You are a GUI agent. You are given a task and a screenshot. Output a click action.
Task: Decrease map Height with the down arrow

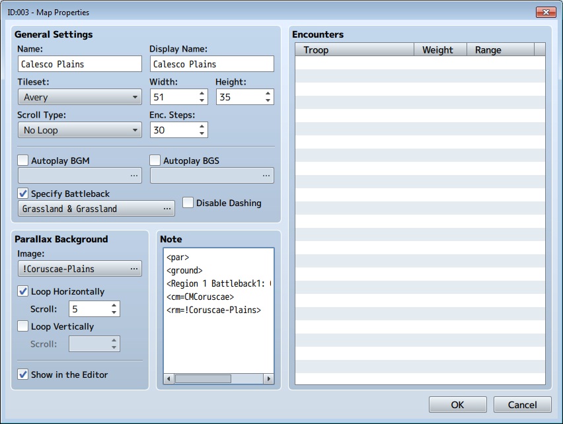pyautogui.click(x=268, y=100)
